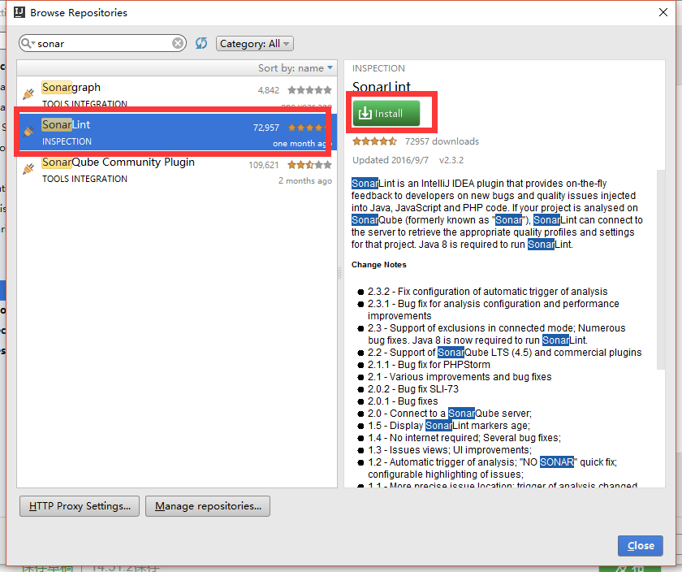Image resolution: width=682 pixels, height=572 pixels.
Task: Select the SonarLint plugin row
Action: (177, 132)
